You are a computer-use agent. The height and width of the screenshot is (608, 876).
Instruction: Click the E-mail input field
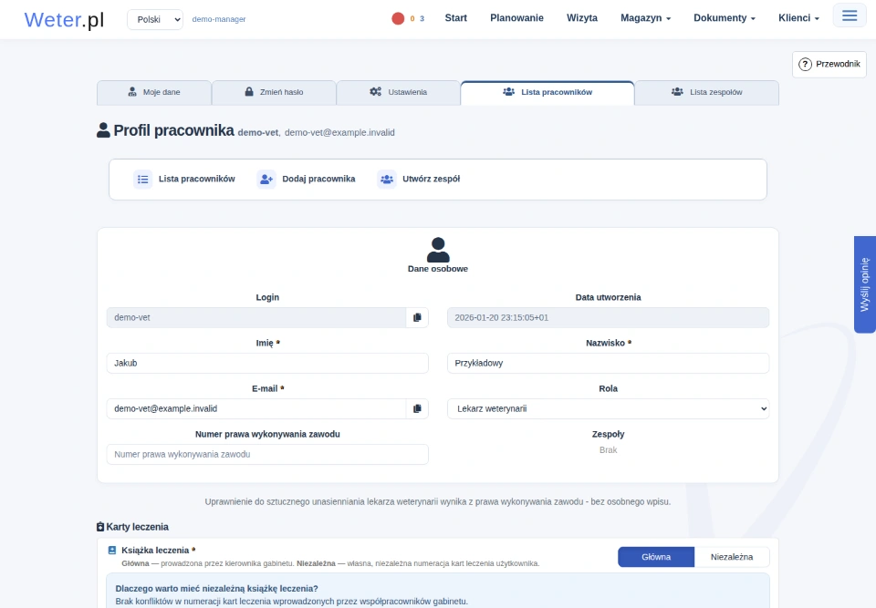256,408
